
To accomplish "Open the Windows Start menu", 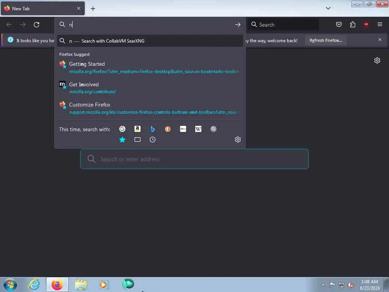I will coord(10,284).
